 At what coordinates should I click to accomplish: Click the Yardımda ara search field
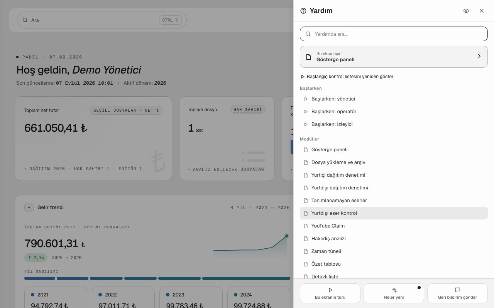[x=394, y=34]
